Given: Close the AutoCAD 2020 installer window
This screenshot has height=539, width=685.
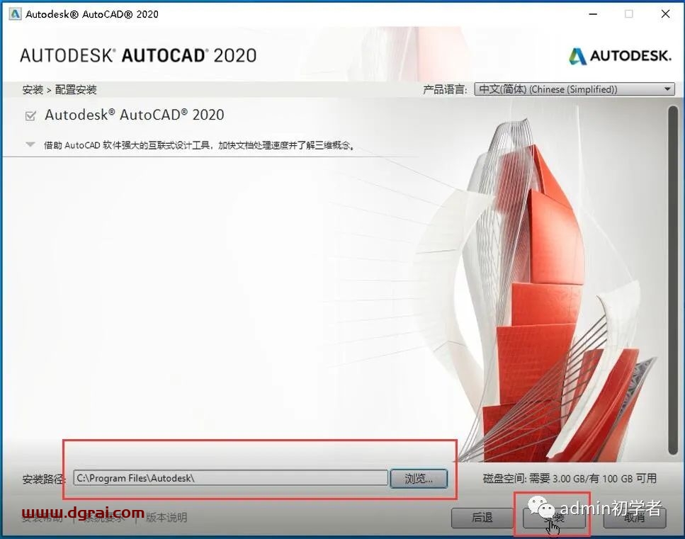Looking at the screenshot, I should click(665, 14).
